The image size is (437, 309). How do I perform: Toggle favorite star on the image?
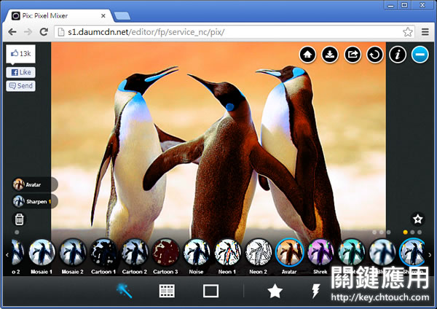click(417, 219)
